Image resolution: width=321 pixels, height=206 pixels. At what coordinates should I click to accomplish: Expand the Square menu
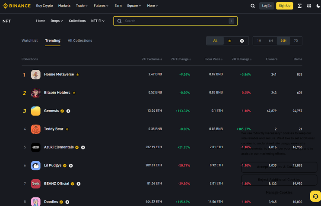point(134,6)
